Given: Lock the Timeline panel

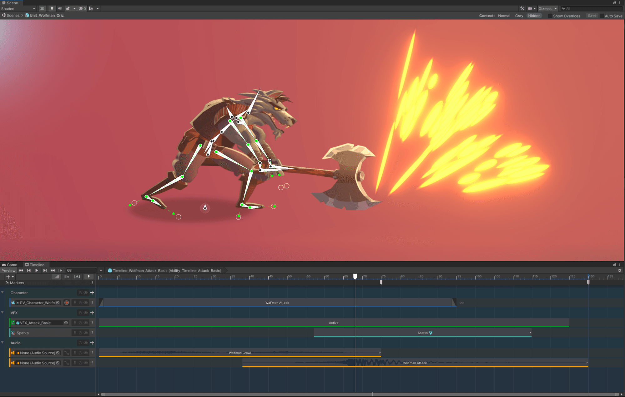Looking at the screenshot, I should tap(614, 264).
